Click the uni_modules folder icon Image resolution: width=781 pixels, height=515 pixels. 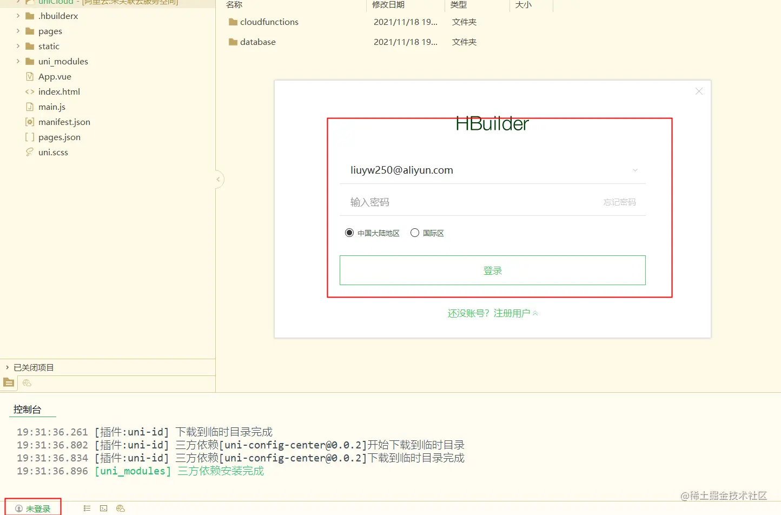point(30,62)
